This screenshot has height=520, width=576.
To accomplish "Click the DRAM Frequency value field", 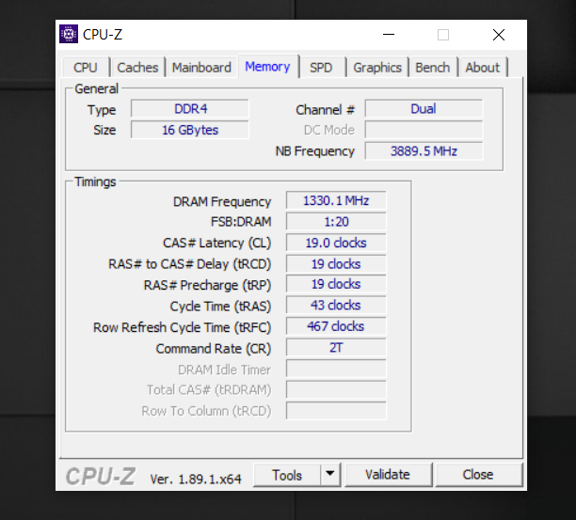I will [336, 201].
